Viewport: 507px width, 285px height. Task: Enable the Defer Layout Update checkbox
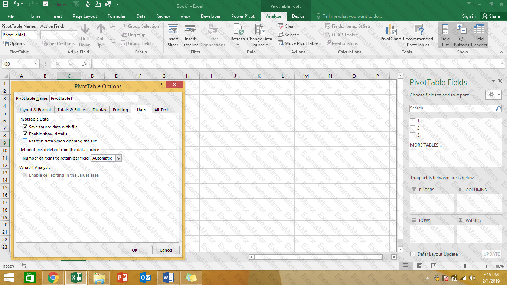click(x=413, y=254)
